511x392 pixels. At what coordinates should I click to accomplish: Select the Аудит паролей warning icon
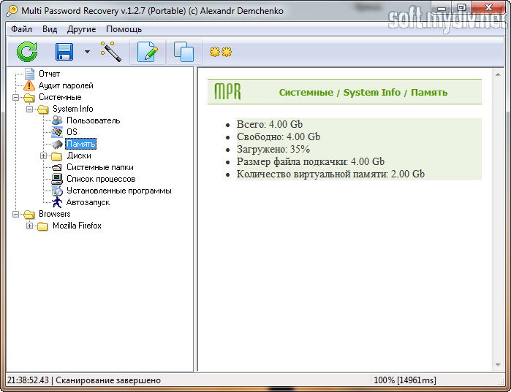pyautogui.click(x=29, y=85)
